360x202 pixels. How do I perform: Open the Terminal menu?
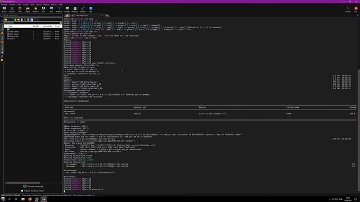tap(4, 4)
